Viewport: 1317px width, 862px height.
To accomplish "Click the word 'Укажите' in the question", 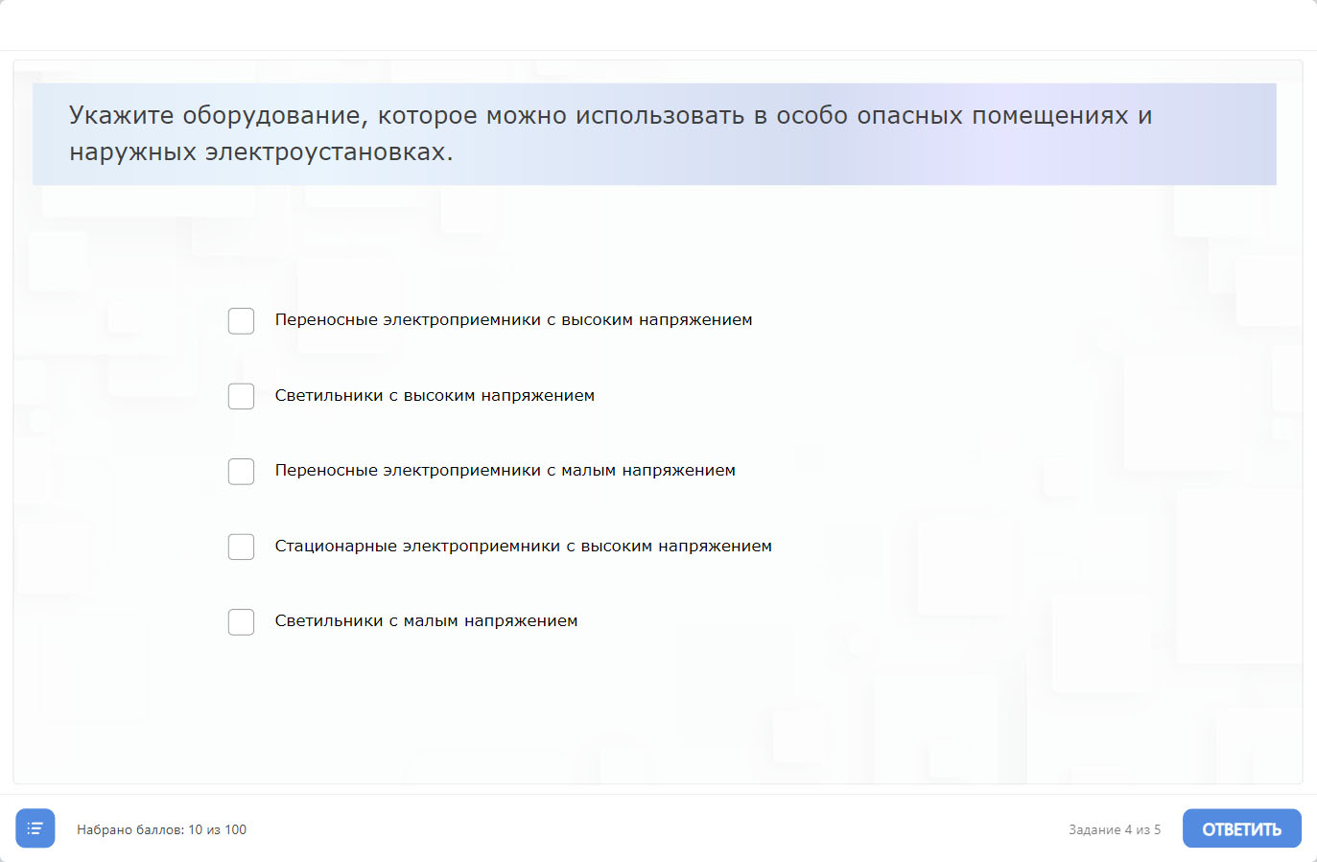I will [121, 116].
